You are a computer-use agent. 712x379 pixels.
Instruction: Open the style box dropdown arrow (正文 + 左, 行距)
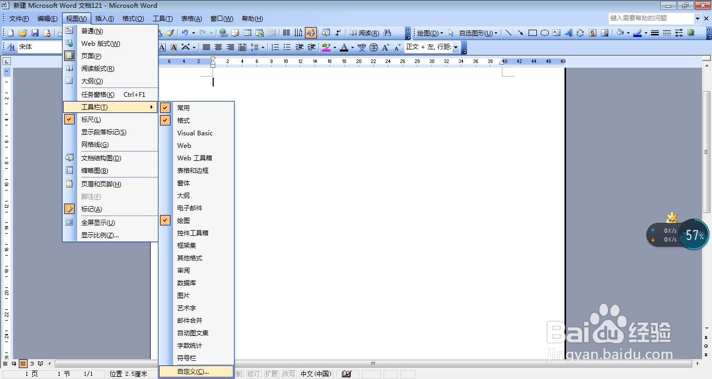tap(456, 47)
